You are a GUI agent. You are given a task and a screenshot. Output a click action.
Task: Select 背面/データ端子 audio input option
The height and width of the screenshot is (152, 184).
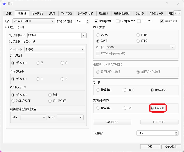98,72
